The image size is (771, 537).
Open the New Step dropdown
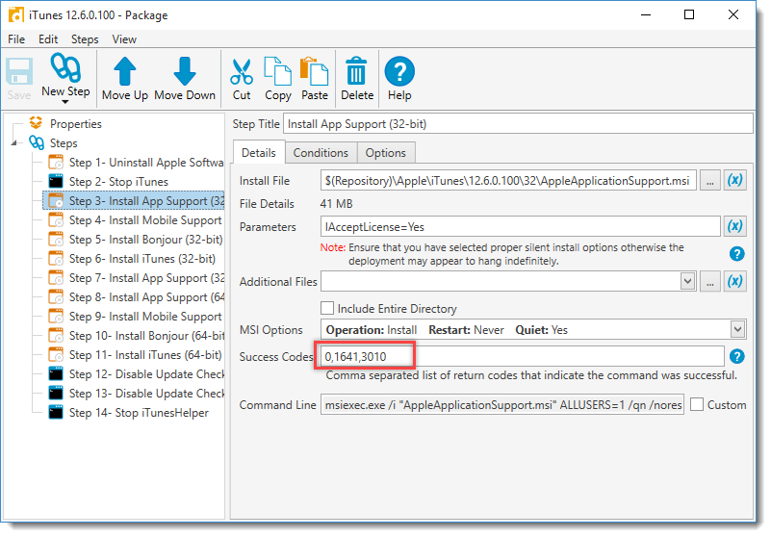65,101
